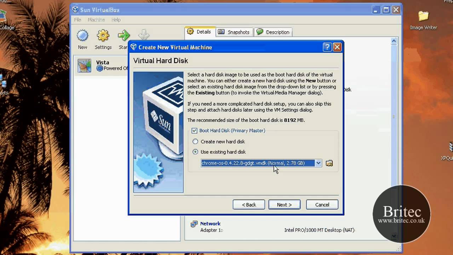
Task: Close the Create New Virtual Machine dialog
Action: 337,47
